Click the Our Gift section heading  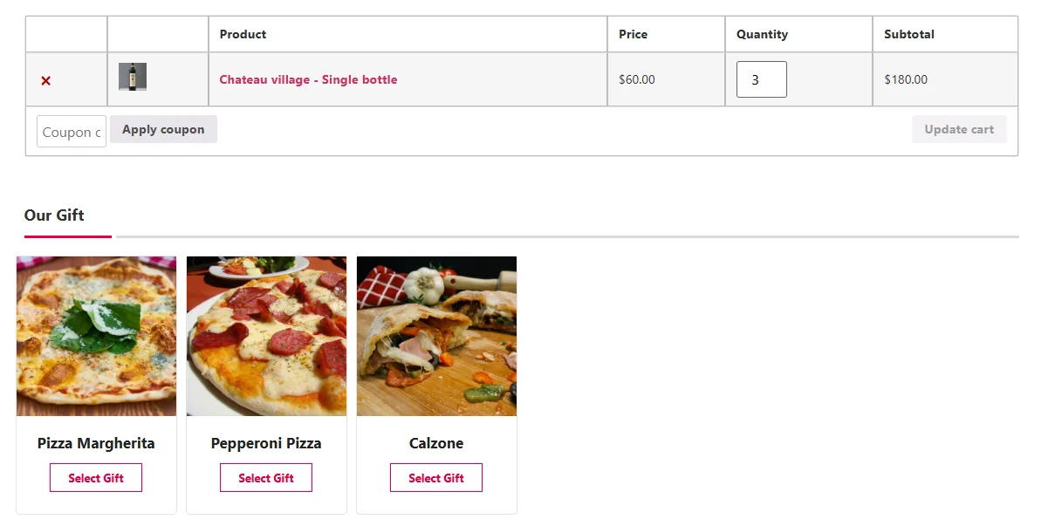coord(54,215)
